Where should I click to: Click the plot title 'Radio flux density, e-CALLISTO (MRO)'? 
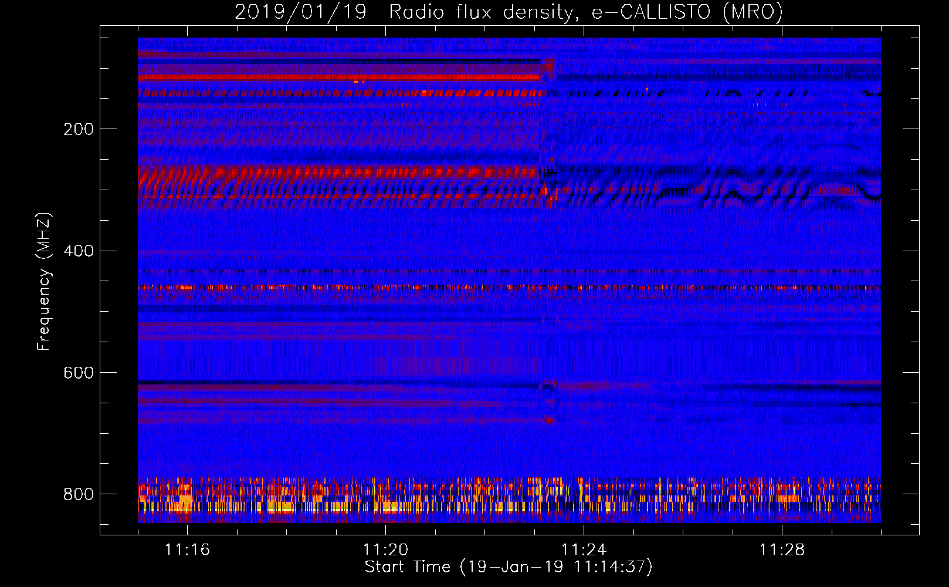tap(586, 12)
